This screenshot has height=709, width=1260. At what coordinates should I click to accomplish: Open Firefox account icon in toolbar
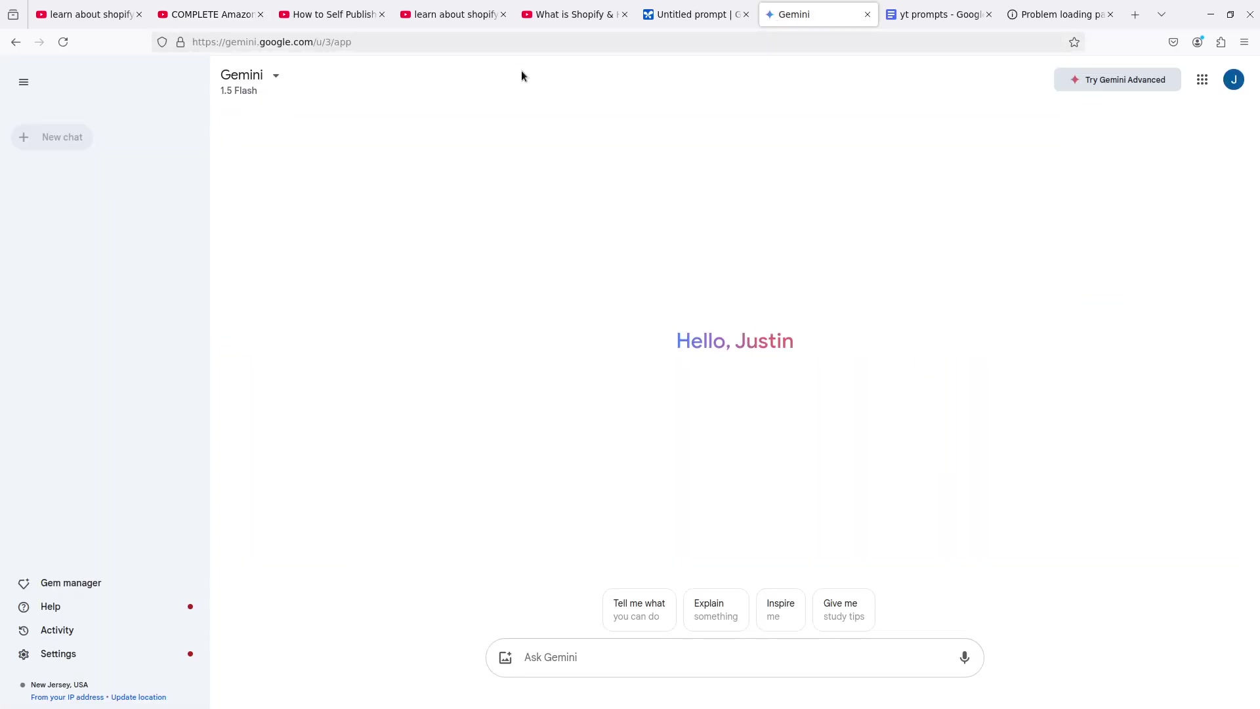coord(1197,42)
